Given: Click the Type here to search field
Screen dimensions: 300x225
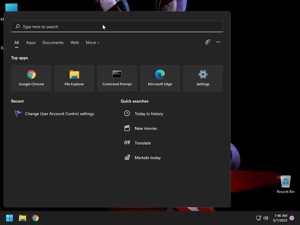Looking at the screenshot, I should pos(117,27).
